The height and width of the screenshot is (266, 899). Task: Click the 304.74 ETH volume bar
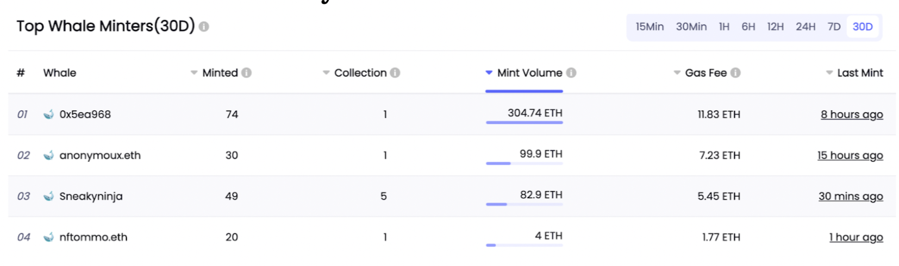525,123
